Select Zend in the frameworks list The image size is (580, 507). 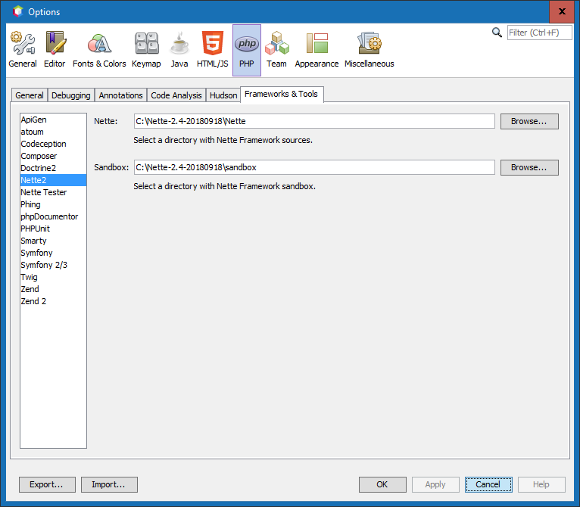[53, 289]
